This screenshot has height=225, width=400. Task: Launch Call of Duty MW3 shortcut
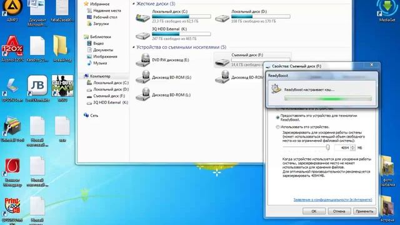point(62,89)
